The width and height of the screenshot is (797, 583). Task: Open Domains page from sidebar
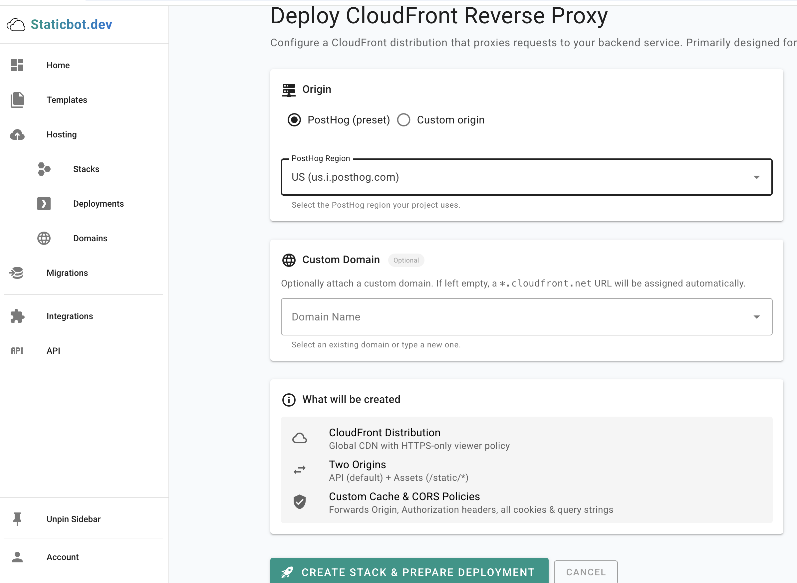tap(84, 238)
